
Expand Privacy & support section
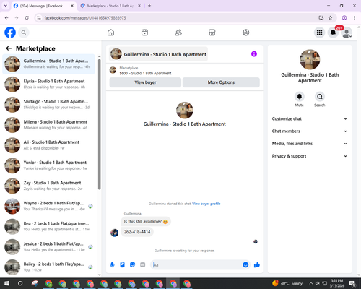coord(310,156)
